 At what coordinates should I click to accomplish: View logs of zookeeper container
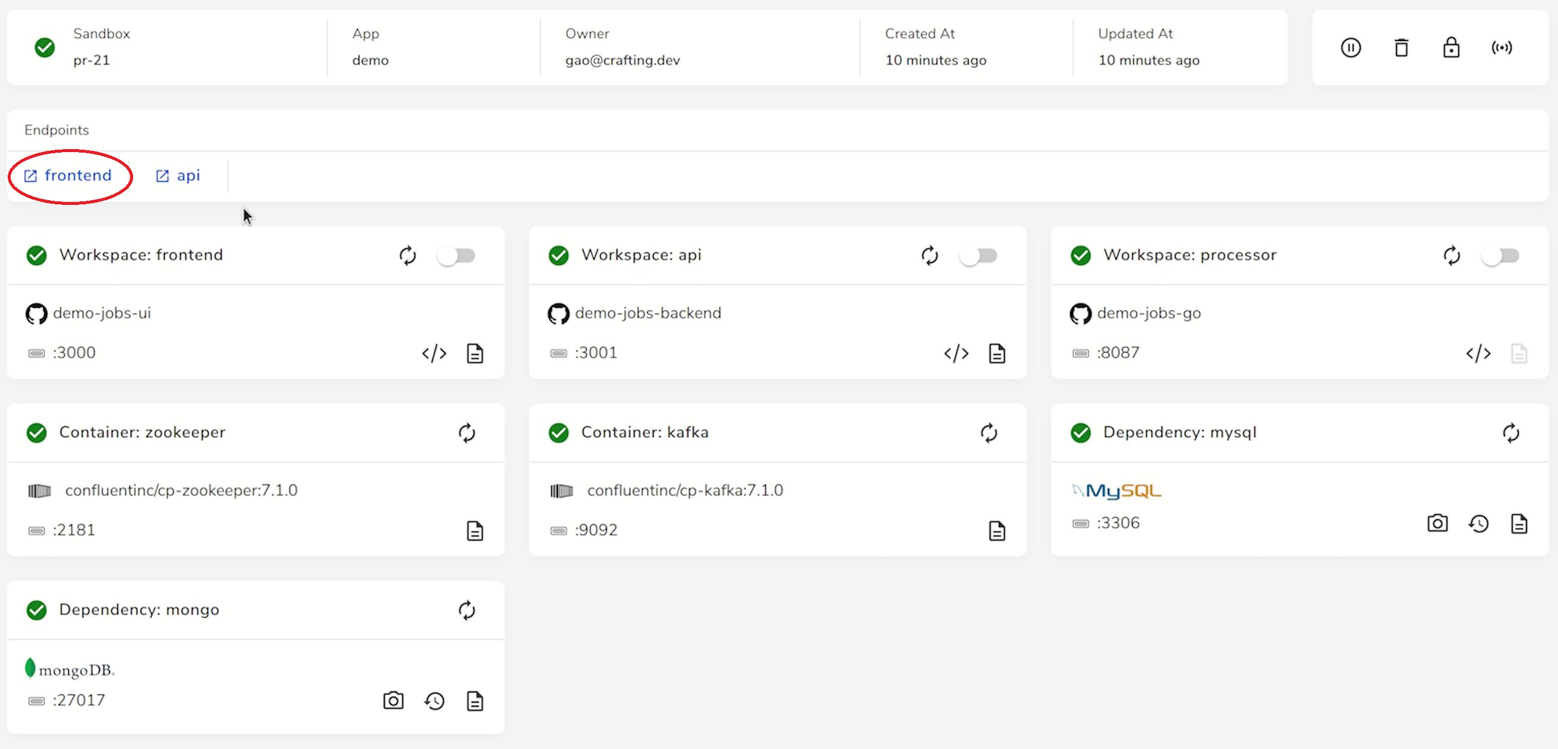475,531
